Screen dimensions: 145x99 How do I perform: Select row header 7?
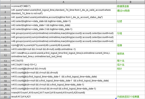(5, 34)
